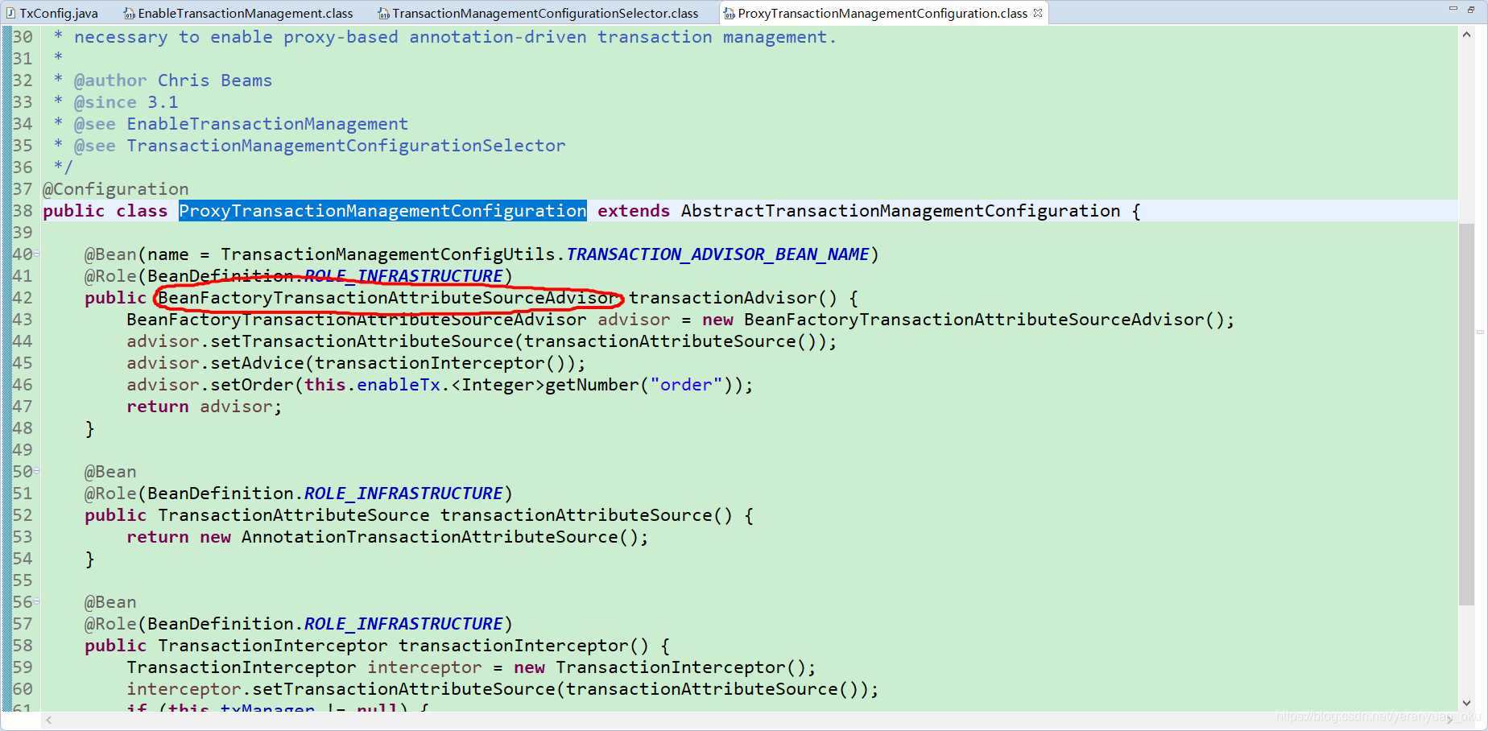This screenshot has width=1488, height=731.
Task: Click overview ruler marker on right edge
Action: 1480,332
